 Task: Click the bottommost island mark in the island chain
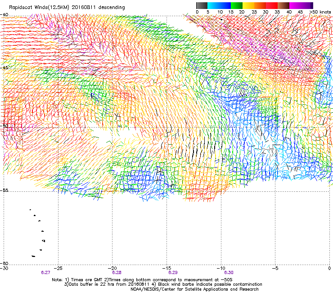coord(33,256)
